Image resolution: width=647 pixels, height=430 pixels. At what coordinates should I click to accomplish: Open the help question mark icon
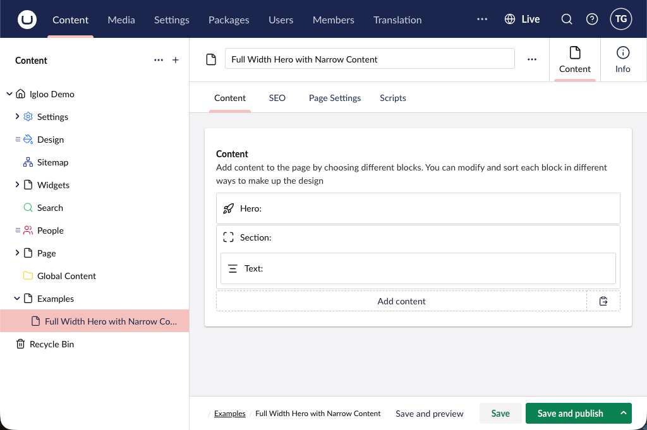(x=591, y=20)
